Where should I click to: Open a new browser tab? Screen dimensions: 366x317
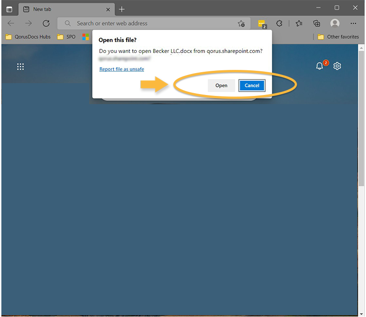pyautogui.click(x=122, y=9)
